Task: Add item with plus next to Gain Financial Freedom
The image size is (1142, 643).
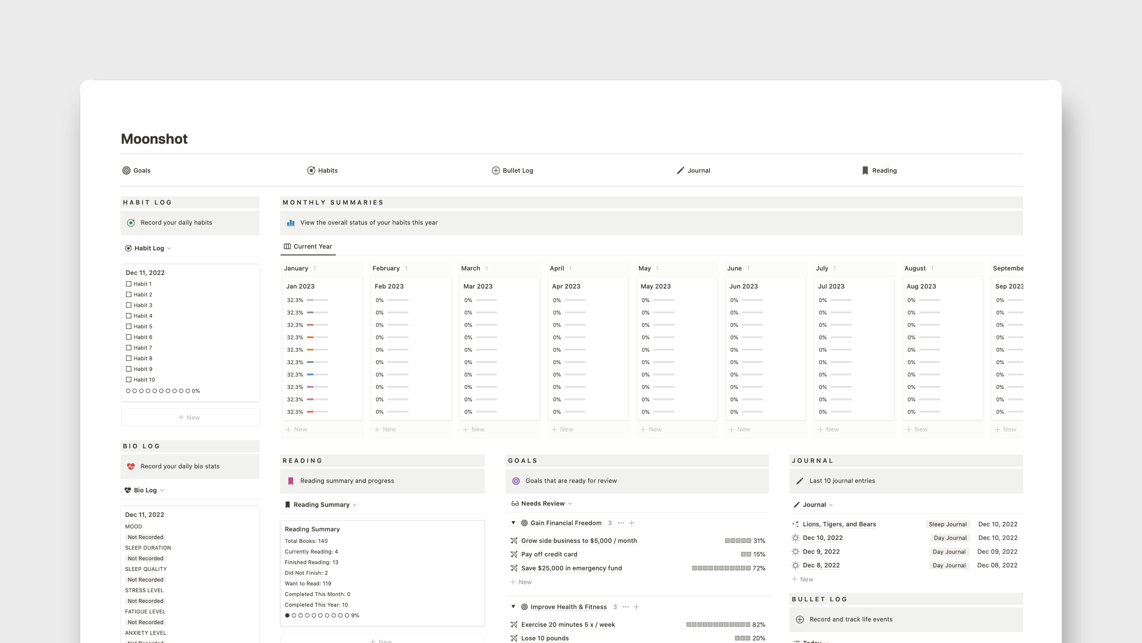Action: tap(632, 523)
